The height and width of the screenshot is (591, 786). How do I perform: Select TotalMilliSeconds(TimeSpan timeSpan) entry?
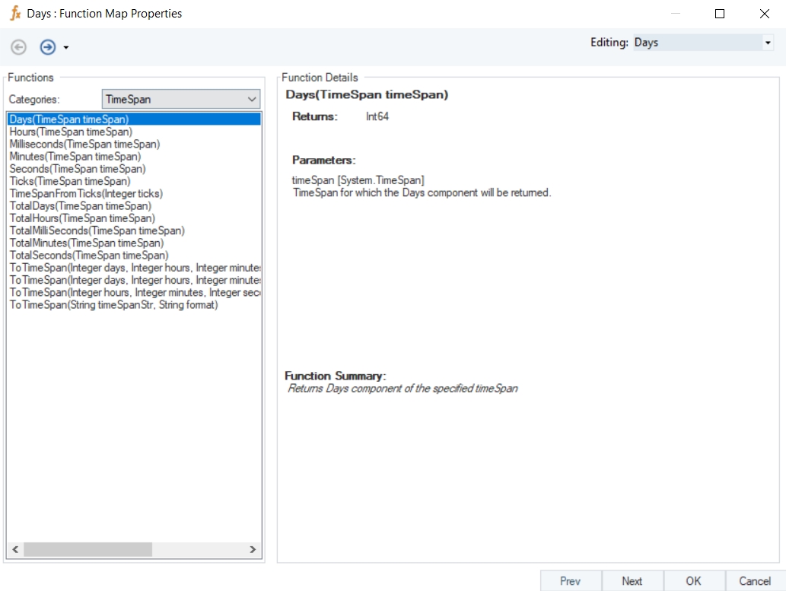97,230
